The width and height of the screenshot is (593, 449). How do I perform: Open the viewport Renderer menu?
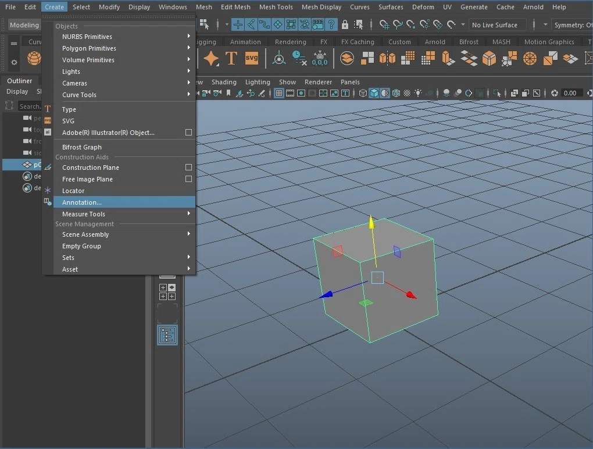click(318, 81)
